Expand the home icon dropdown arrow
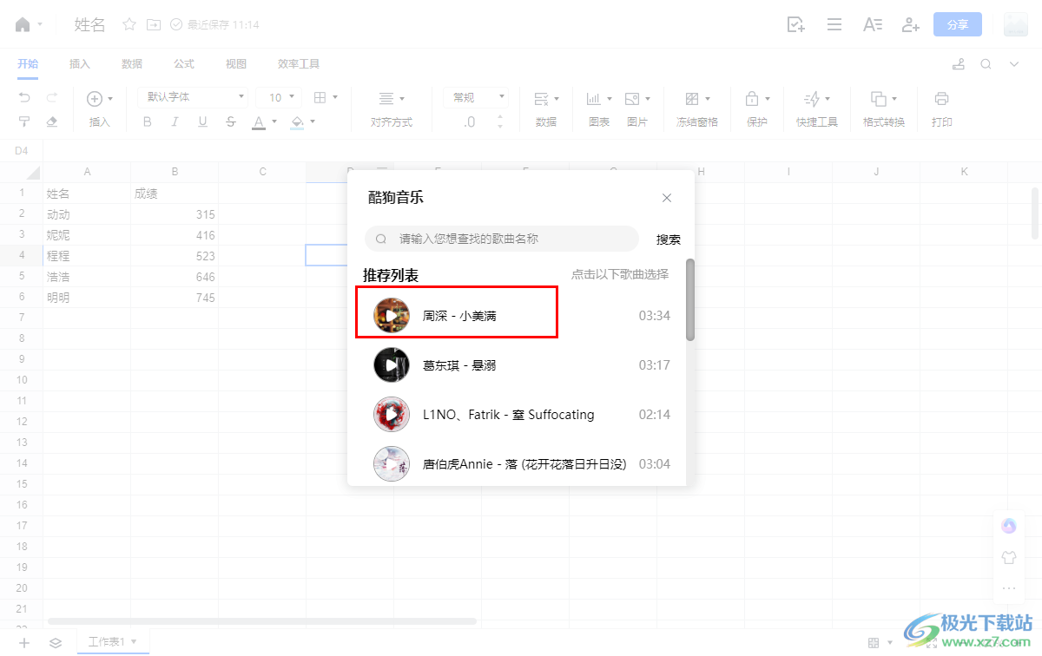This screenshot has width=1042, height=656. (40, 24)
